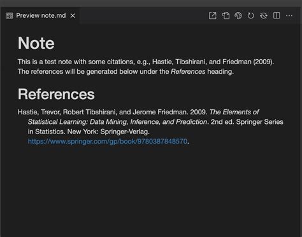Click the References heading
The height and width of the screenshot is (237, 302).
[x=56, y=94]
